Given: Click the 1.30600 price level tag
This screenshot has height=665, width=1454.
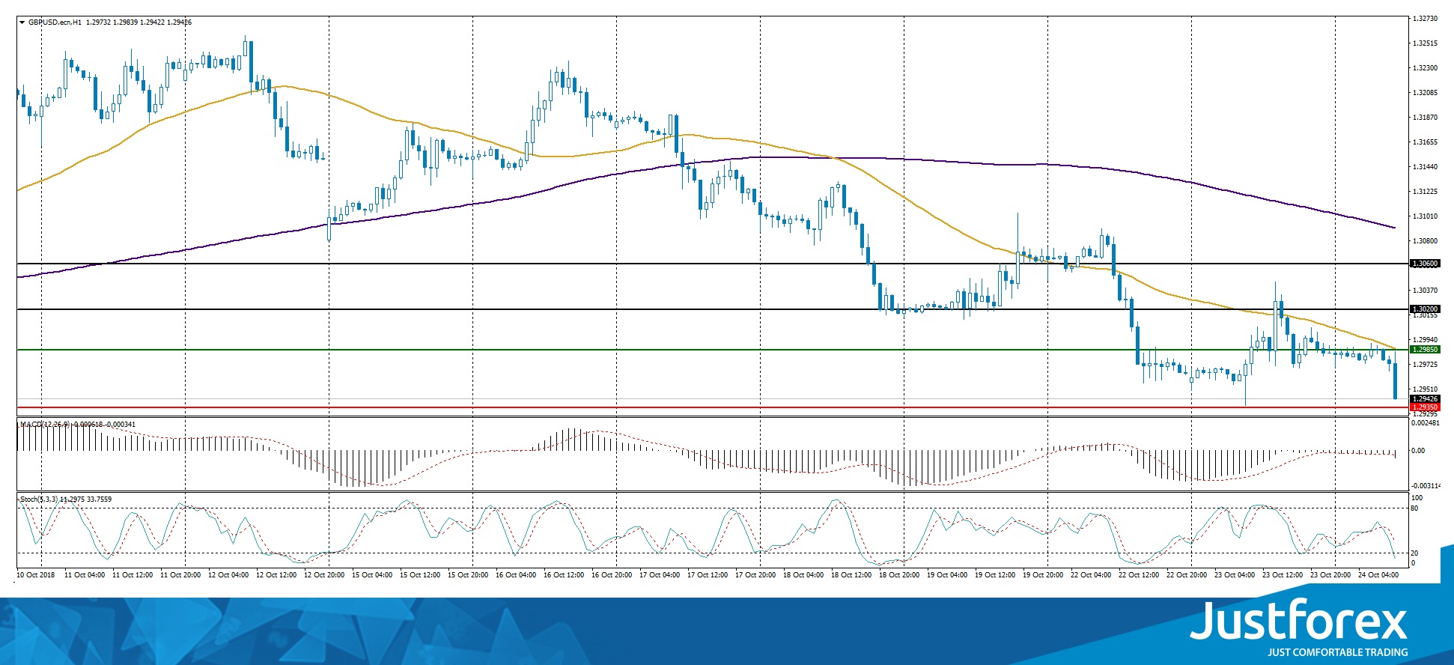Looking at the screenshot, I should click(x=1425, y=264).
